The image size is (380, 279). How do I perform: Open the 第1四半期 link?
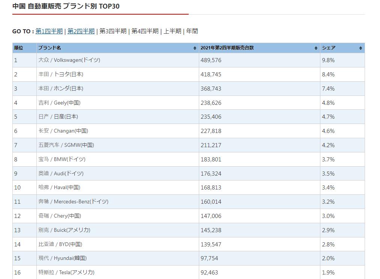[49, 31]
